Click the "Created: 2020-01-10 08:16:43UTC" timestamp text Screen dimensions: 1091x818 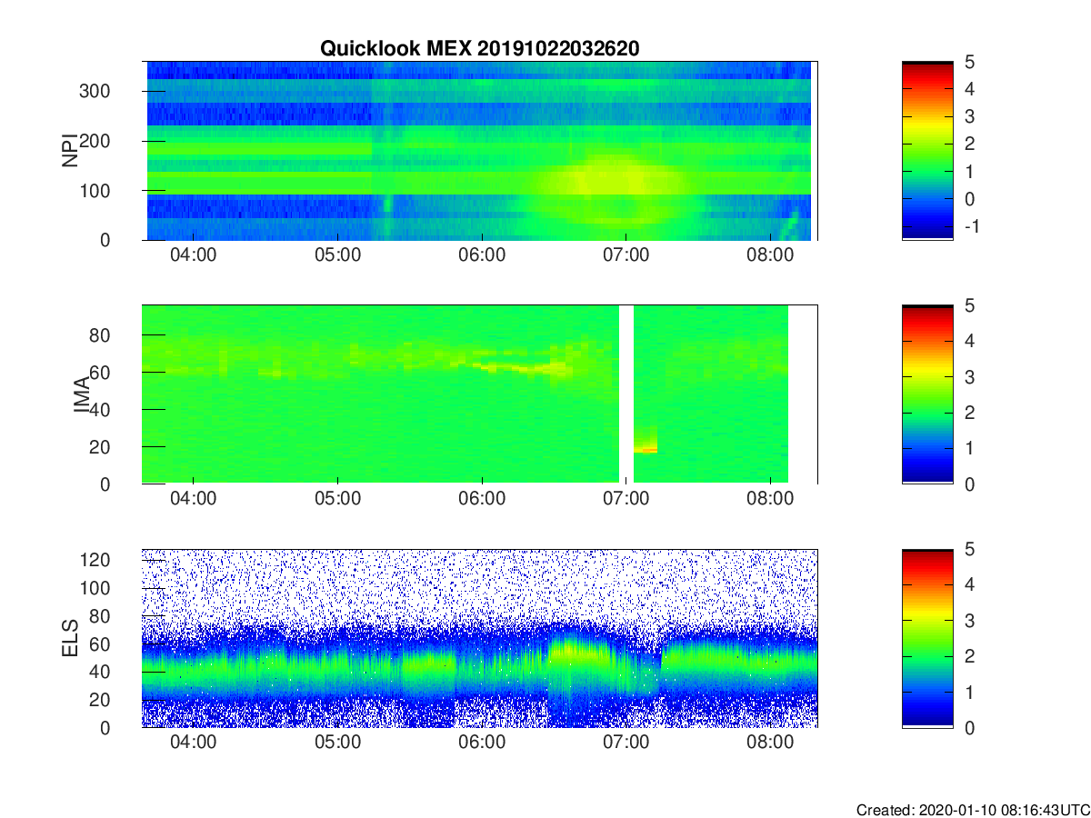point(973,810)
